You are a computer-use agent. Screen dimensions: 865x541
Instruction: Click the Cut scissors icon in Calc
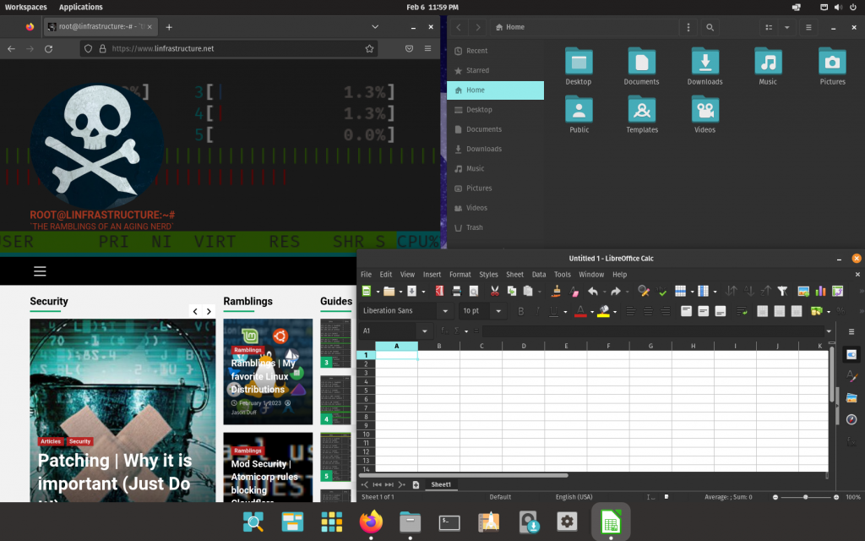pyautogui.click(x=495, y=291)
